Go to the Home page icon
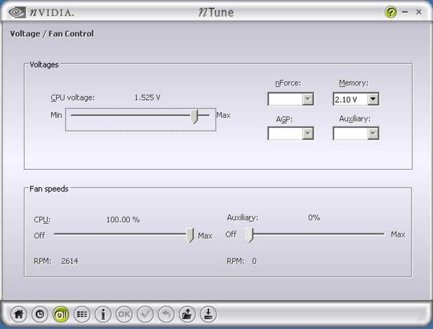The width and height of the screenshot is (433, 329). coord(19,314)
